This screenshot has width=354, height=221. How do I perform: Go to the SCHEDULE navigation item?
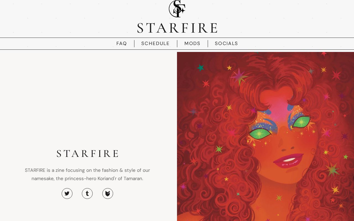click(155, 43)
